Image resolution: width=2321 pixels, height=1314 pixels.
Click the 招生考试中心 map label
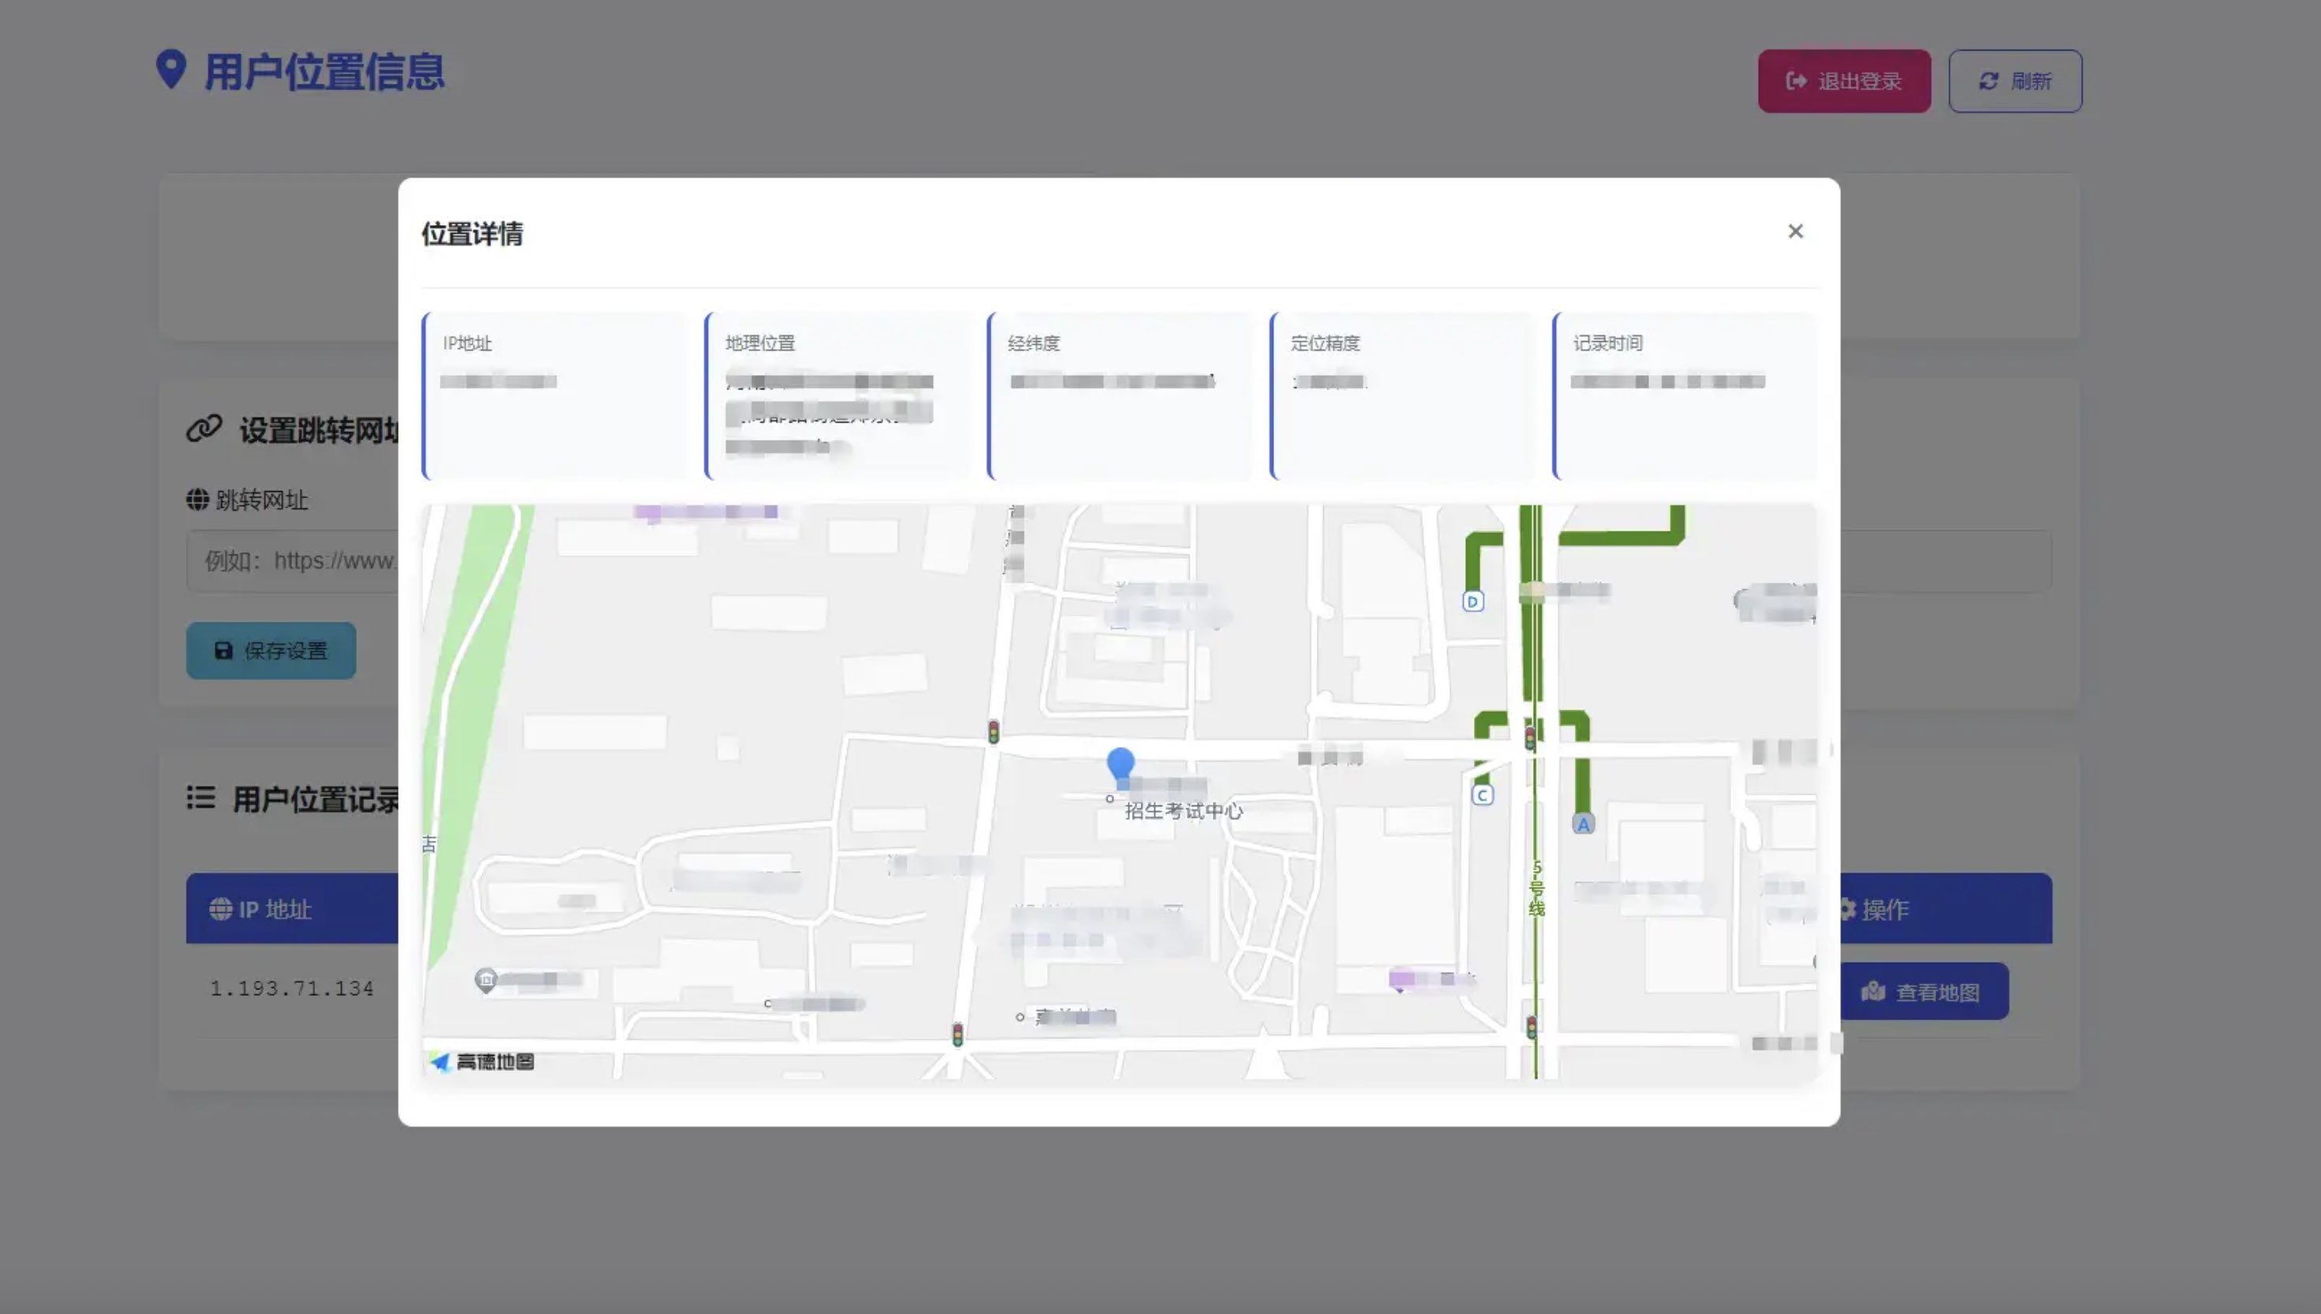1183,811
